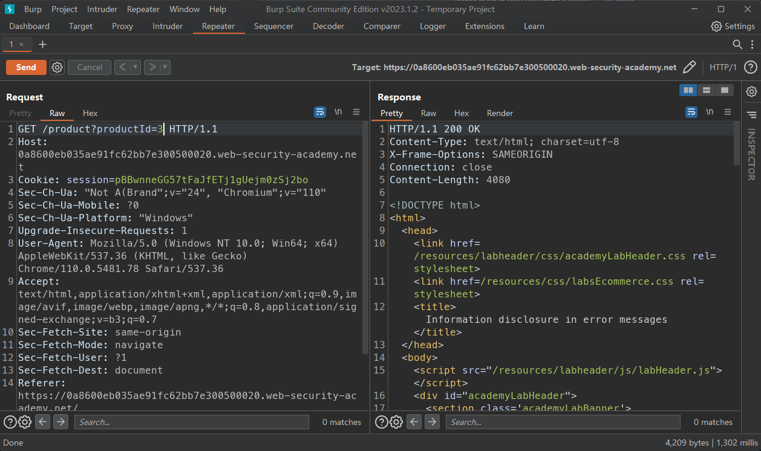
Task: Open the Request pane hamburger menu
Action: (x=356, y=112)
